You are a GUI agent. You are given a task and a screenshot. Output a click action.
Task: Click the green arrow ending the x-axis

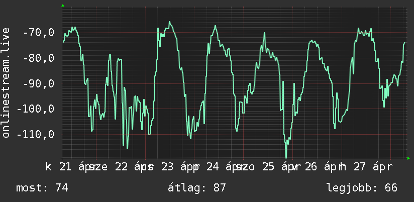(408, 158)
